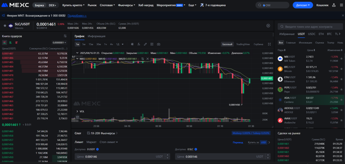Sort pairs by Изменение column

[x=335, y=50]
